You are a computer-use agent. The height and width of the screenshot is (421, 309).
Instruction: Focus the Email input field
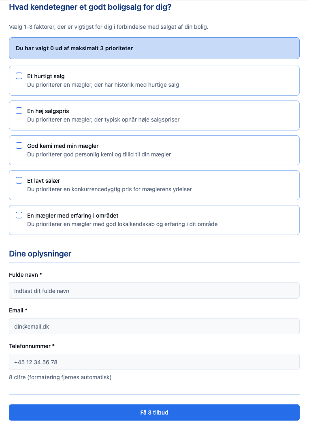pyautogui.click(x=154, y=326)
